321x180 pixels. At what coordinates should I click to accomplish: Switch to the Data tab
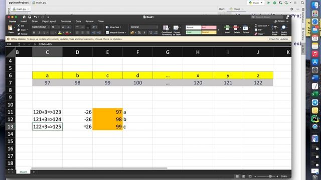coord(78,21)
